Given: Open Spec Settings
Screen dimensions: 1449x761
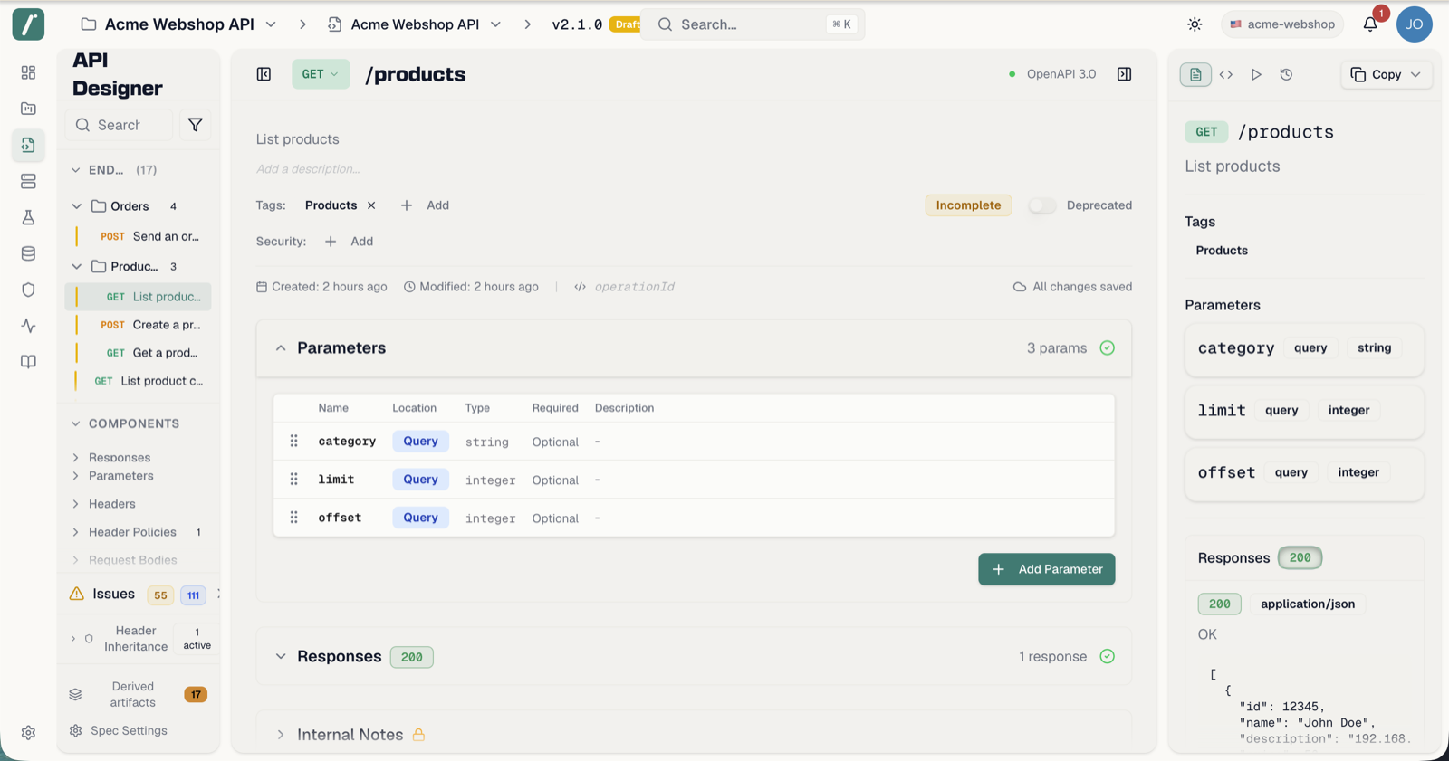Looking at the screenshot, I should coord(119,731).
